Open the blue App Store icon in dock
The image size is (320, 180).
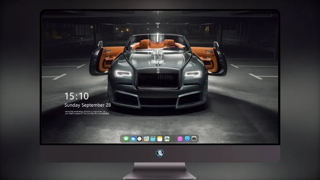coord(187,139)
